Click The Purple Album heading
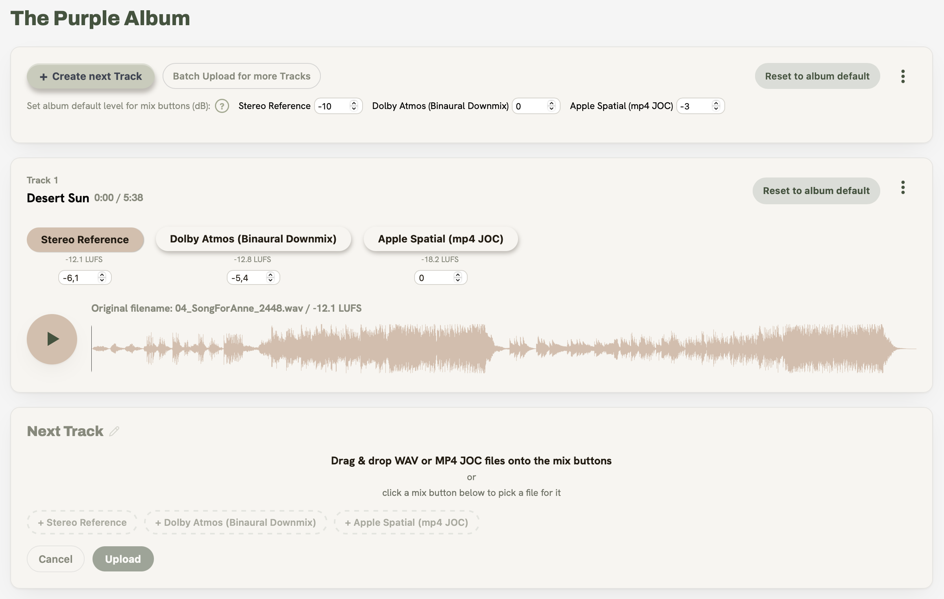Image resolution: width=944 pixels, height=599 pixels. [100, 18]
